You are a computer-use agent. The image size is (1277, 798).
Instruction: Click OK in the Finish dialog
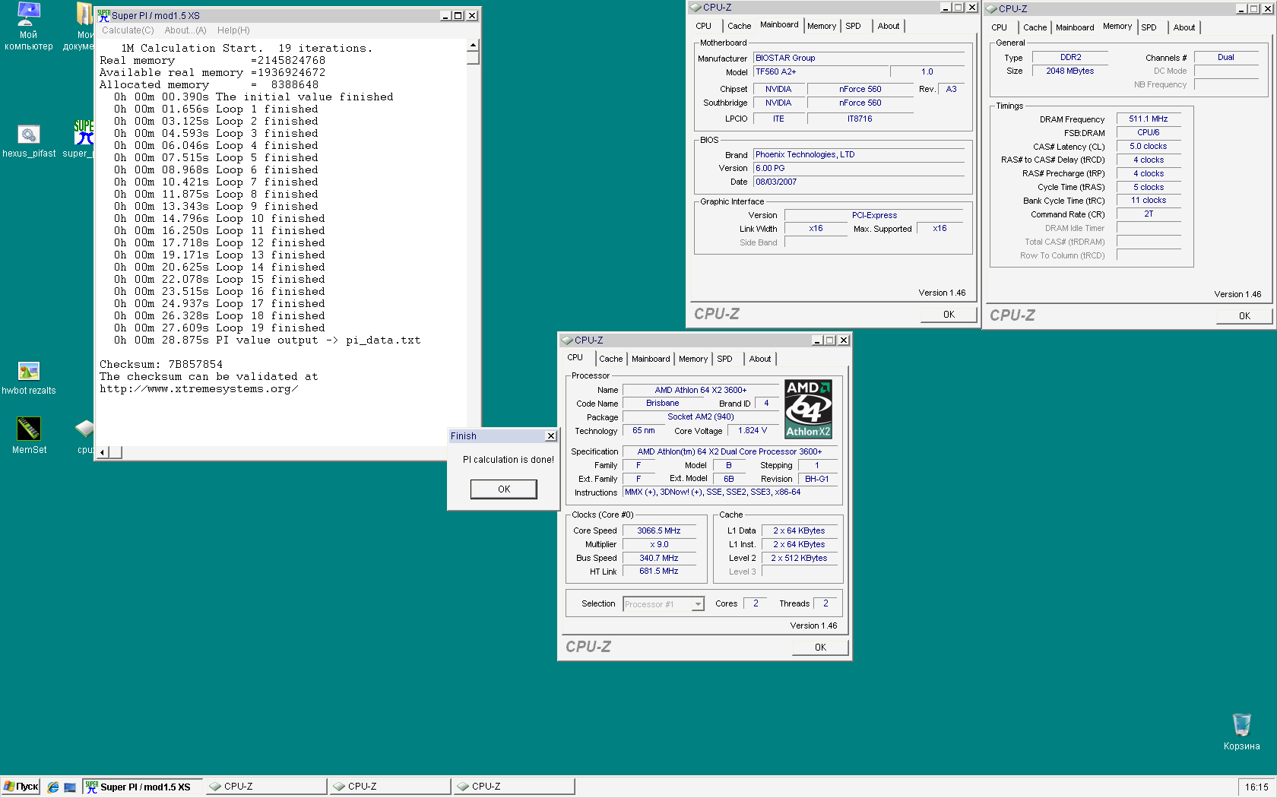(x=504, y=489)
